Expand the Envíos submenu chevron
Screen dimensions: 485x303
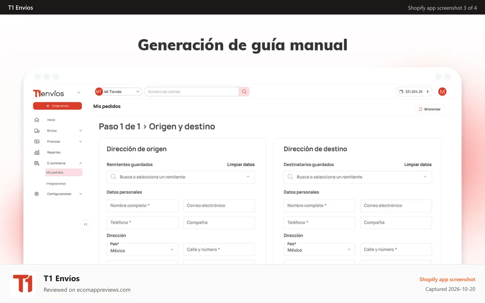pos(80,131)
